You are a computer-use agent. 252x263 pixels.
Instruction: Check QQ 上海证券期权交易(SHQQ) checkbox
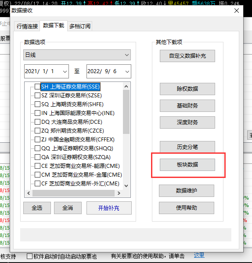click(37, 148)
